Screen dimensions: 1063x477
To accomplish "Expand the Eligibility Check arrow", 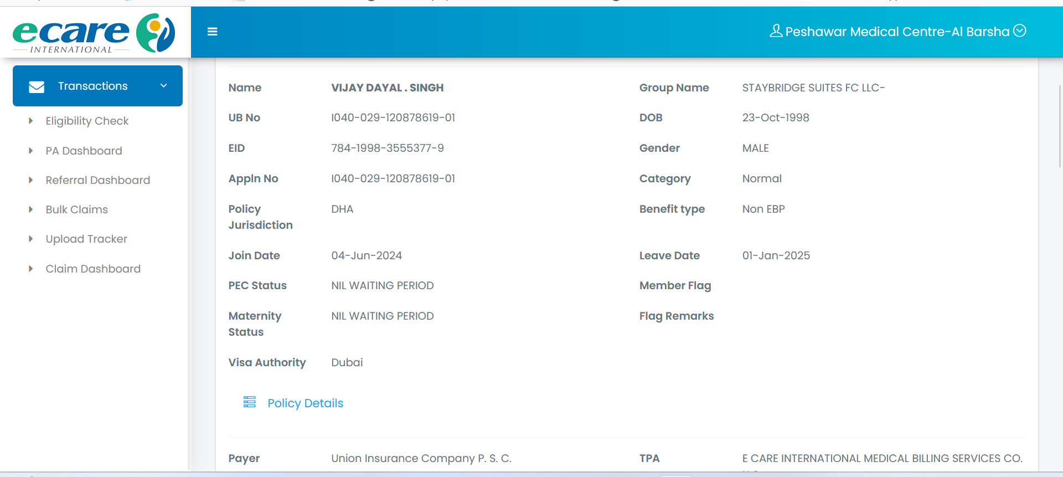I will 31,121.
